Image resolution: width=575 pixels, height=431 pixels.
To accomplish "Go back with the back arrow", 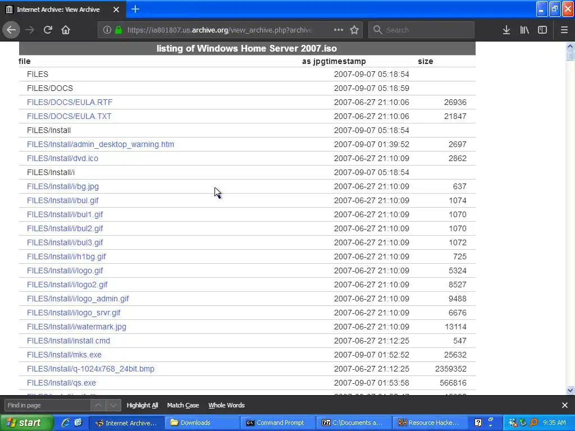I will pos(11,30).
